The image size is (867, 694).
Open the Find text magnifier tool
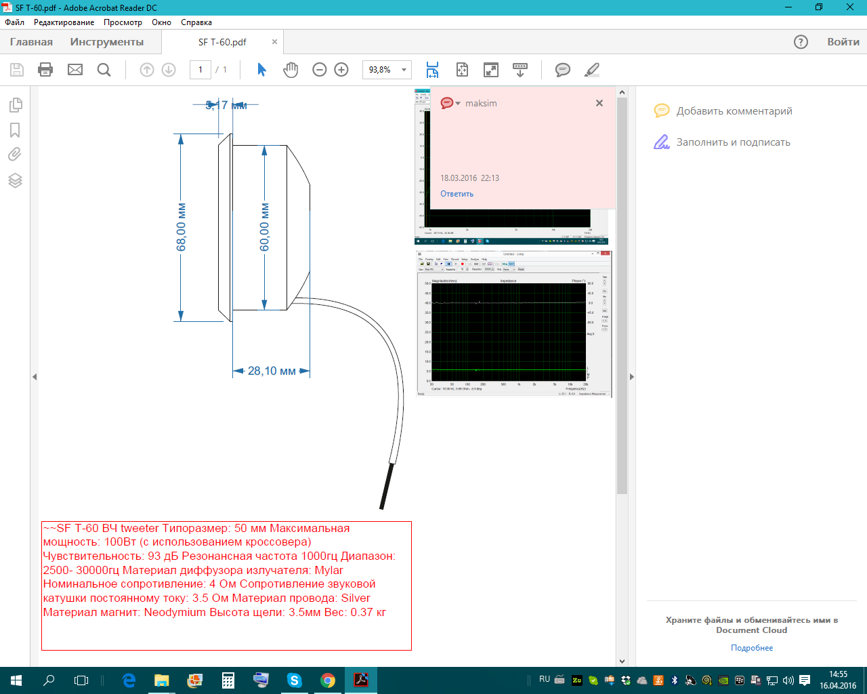(x=104, y=70)
